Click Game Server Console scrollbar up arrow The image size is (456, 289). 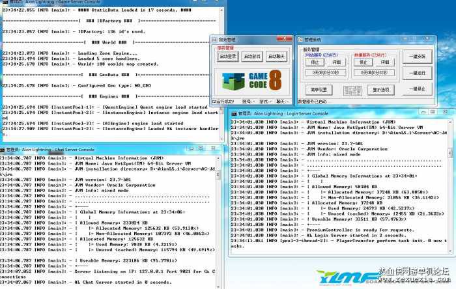coord(221,10)
